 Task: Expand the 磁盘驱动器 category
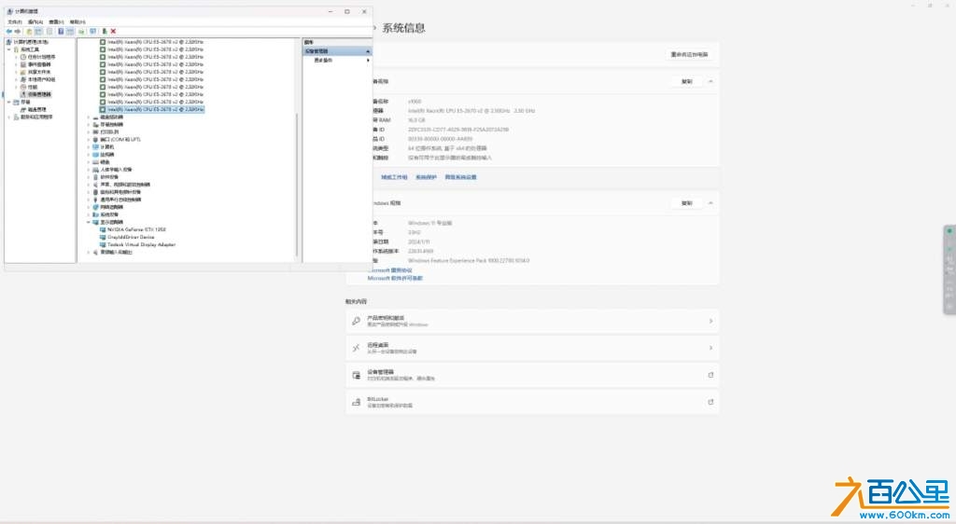coord(89,117)
